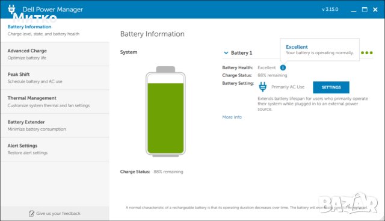This screenshot has width=385, height=221.
Task: Click the feedback pencil icon
Action: pos(31,213)
